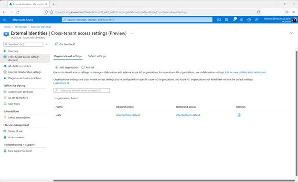This screenshot has height=182, width=298.
Task: Click the lock icon in the address bar
Action: (51, 12)
